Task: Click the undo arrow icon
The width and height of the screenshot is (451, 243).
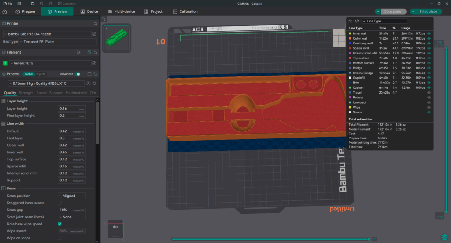Action: tap(41, 4)
